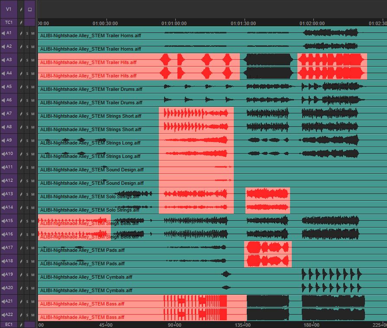Screen dimensions: 387x328
Task: Click the sync lock slash on V1
Action: [x=21, y=10]
